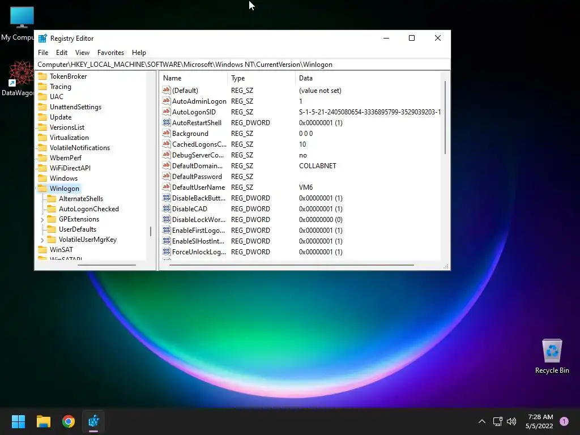
Task: Select the DisableLockWor... DWORD icon
Action: [x=167, y=219]
